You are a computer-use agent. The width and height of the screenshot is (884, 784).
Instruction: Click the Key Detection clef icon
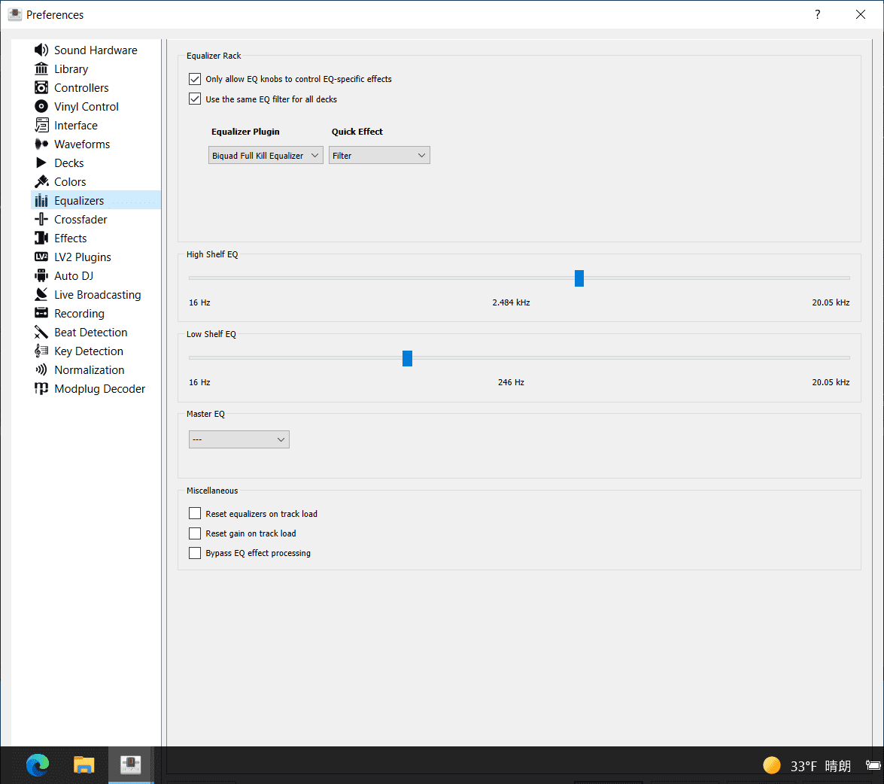click(41, 351)
